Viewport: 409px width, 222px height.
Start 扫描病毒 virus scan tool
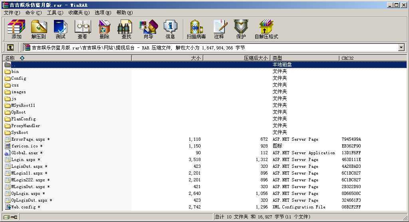coord(196,29)
